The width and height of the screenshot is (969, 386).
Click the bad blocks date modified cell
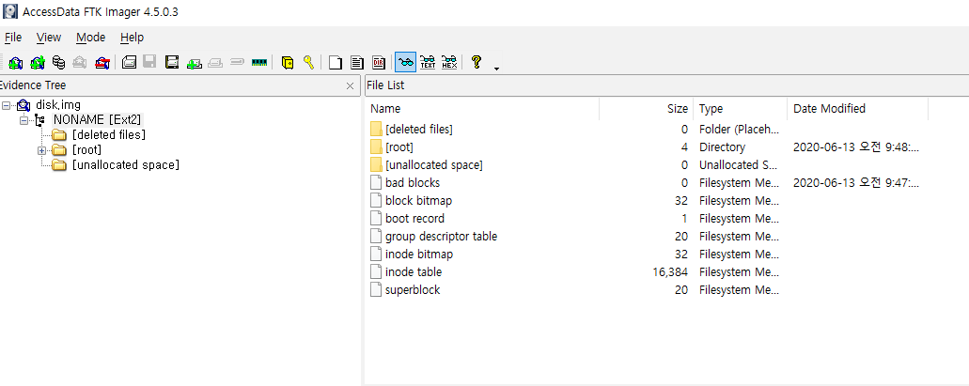[855, 183]
